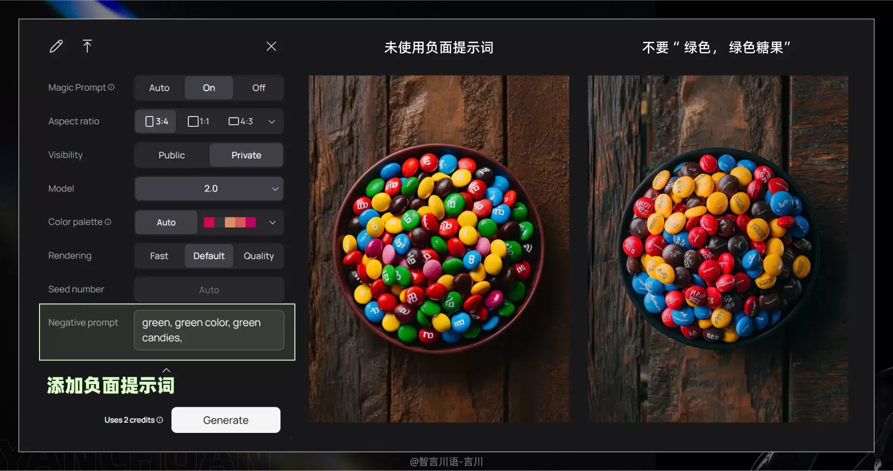The image size is (893, 471).
Task: Click the 'Rendering' label
Action: point(70,255)
